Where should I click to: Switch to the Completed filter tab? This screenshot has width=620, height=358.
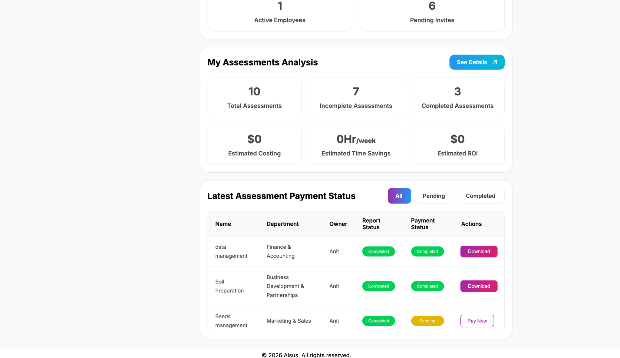click(480, 196)
